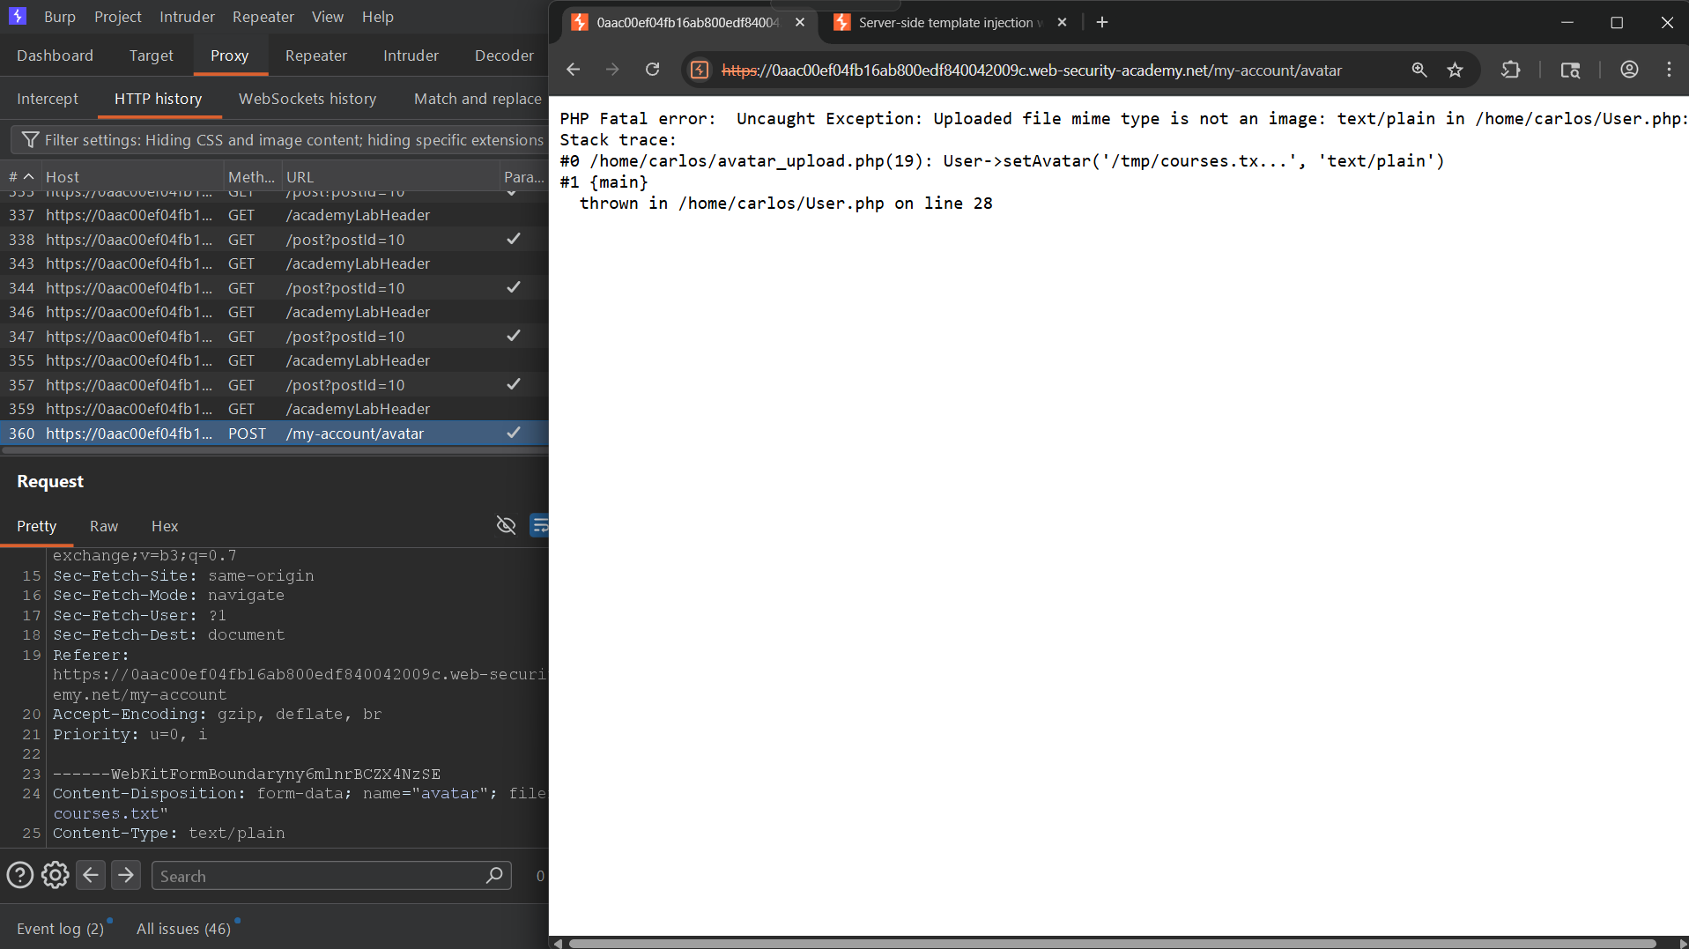Focus the browser address bar URL
This screenshot has width=1689, height=949.
tap(1032, 70)
